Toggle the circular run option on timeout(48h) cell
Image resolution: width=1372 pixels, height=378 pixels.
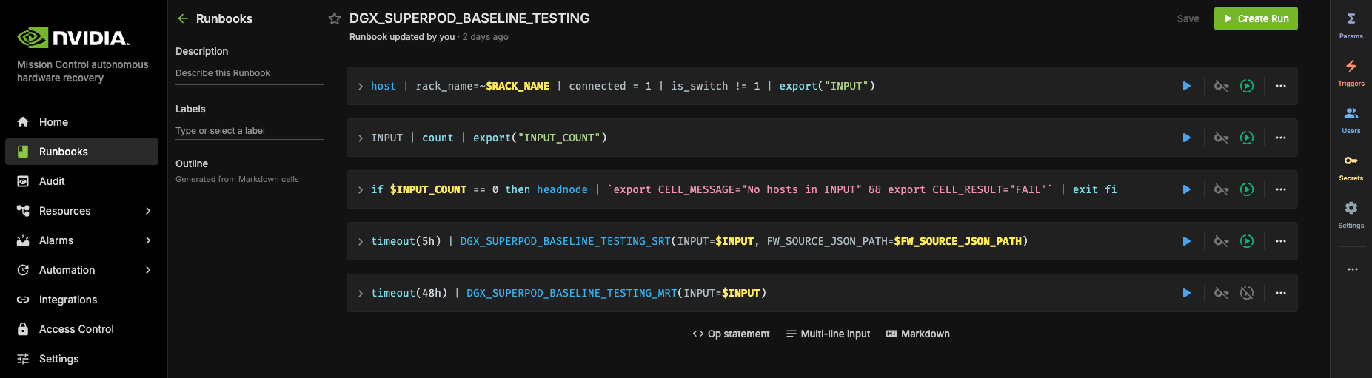coord(1247,293)
